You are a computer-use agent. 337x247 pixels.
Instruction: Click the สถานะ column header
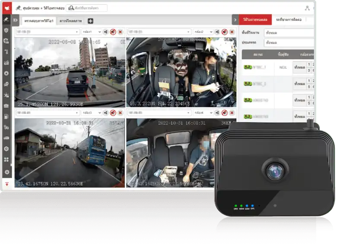coord(258,55)
